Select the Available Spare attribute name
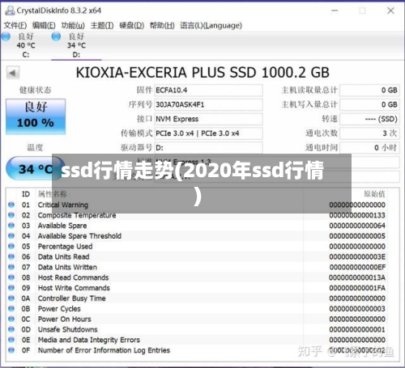 click(x=62, y=226)
